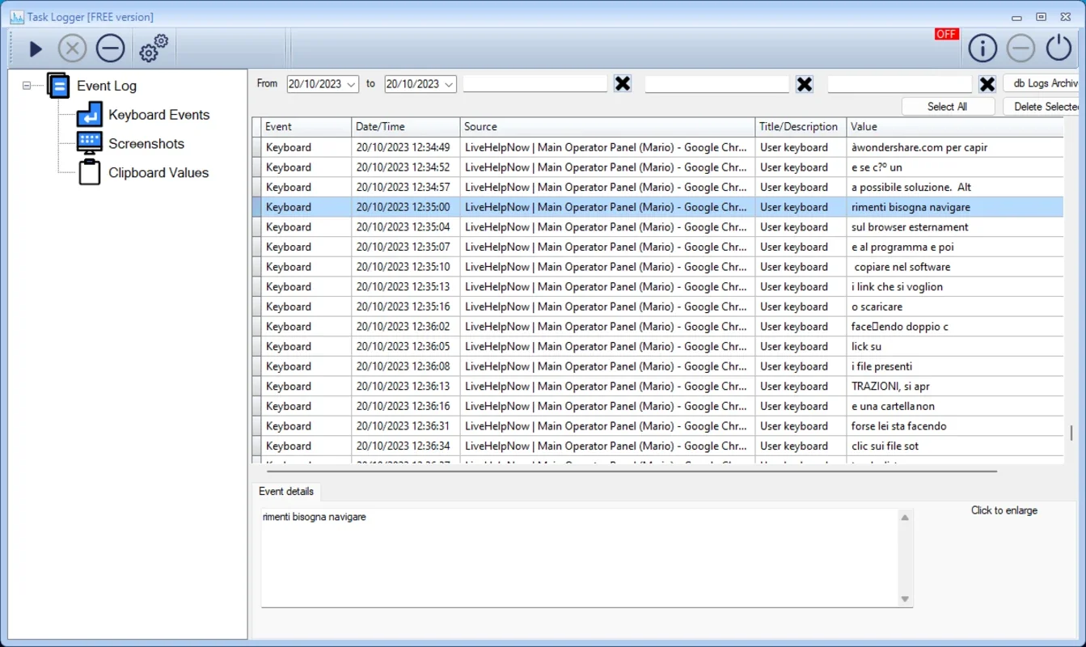Click the row selector for 12:34:57
The image size is (1086, 647).
[x=257, y=187]
